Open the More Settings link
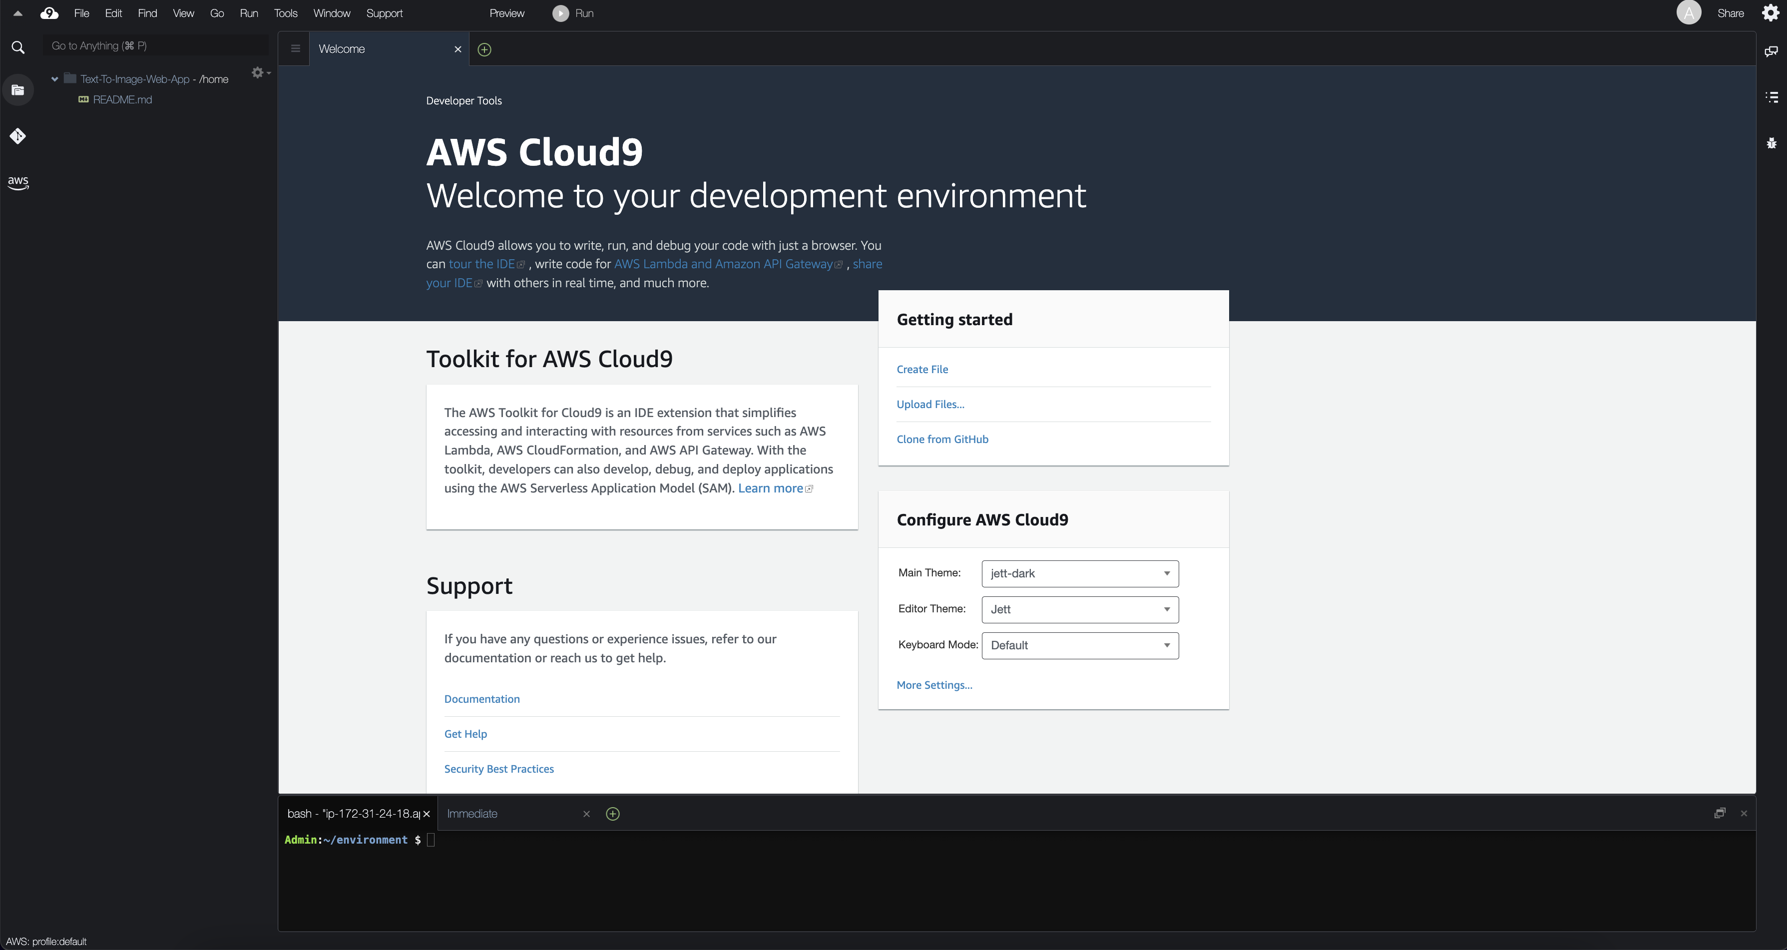 pyautogui.click(x=934, y=685)
